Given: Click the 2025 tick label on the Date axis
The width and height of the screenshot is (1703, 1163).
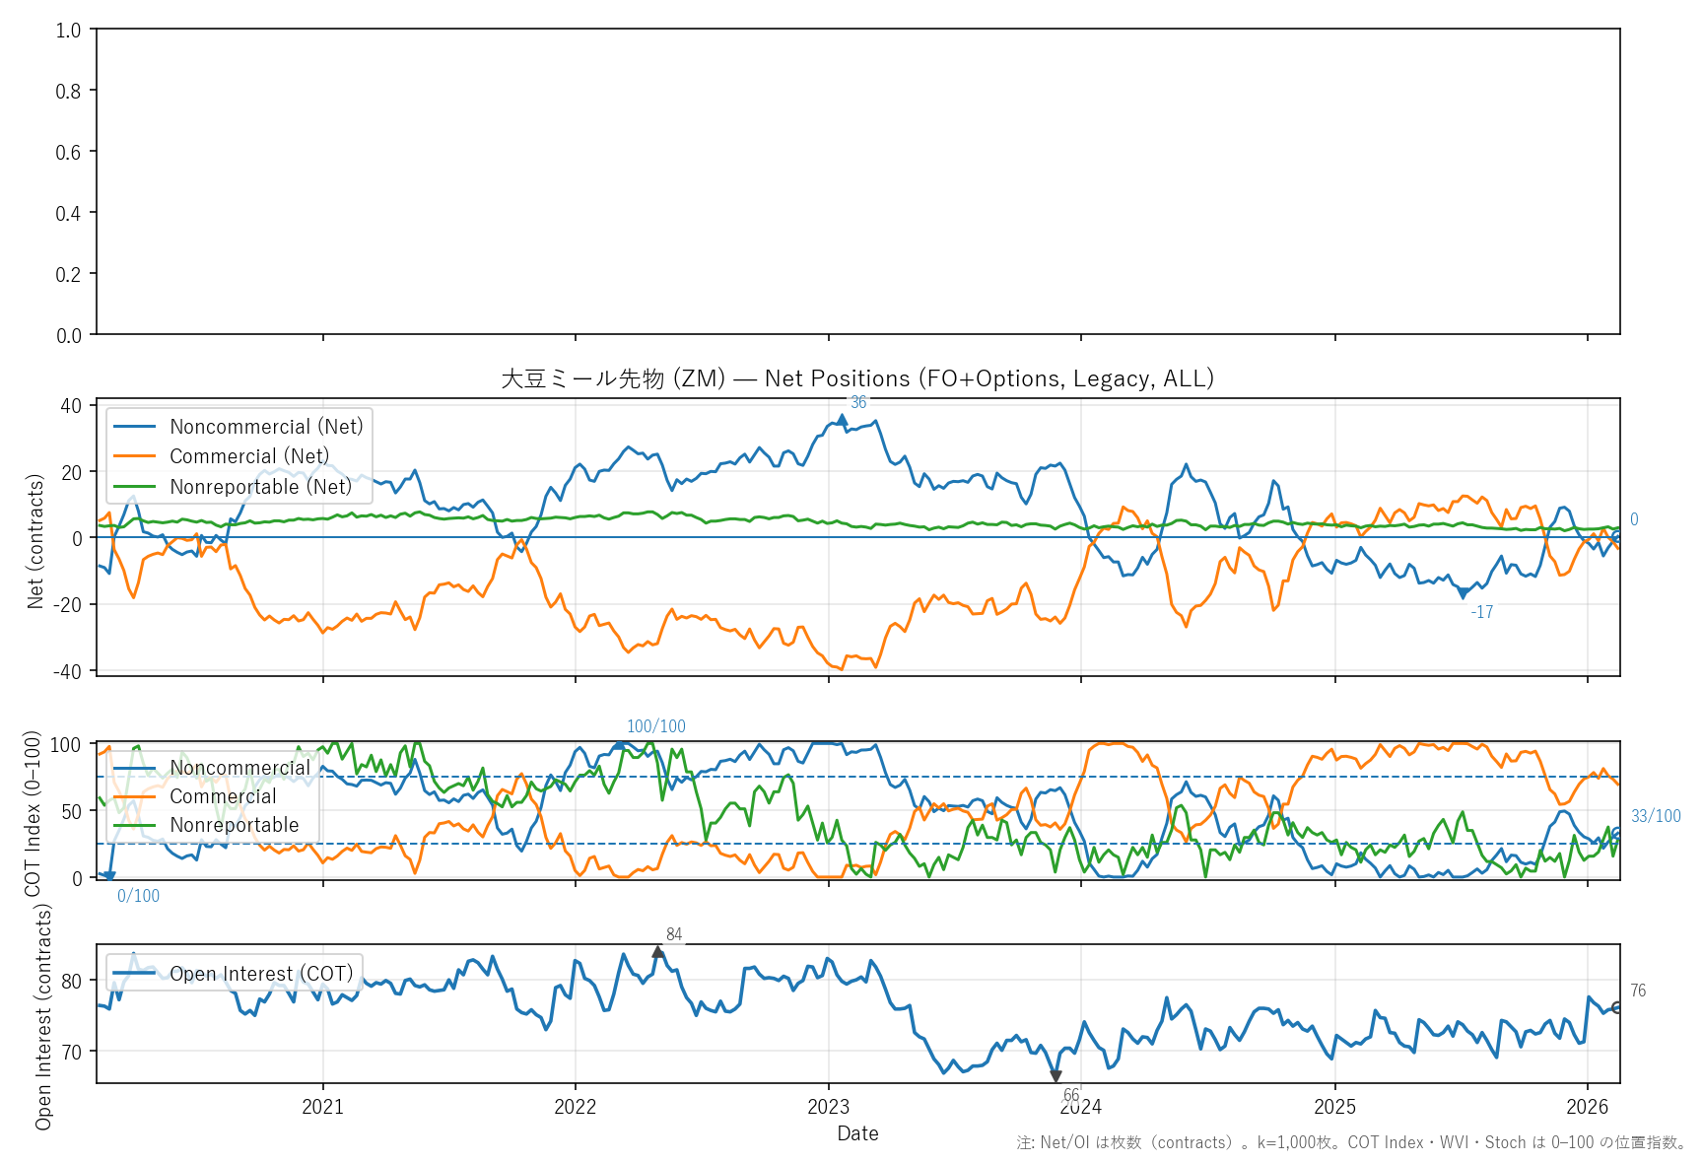Looking at the screenshot, I should pos(1334,1106).
